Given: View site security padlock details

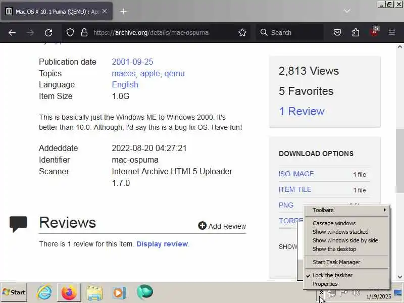Looking at the screenshot, I should (x=84, y=33).
